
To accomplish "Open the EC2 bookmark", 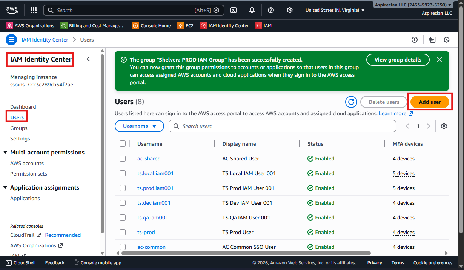I will click(185, 26).
